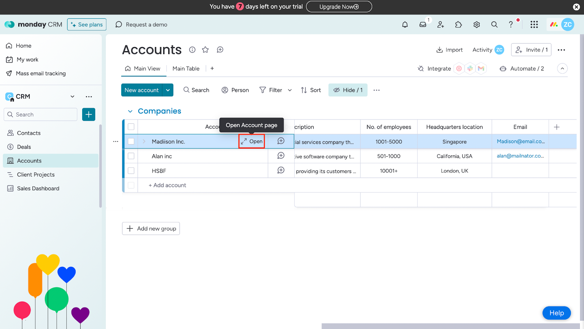The width and height of the screenshot is (584, 329).
Task: Show board info next to Accounts title
Action: tap(192, 50)
